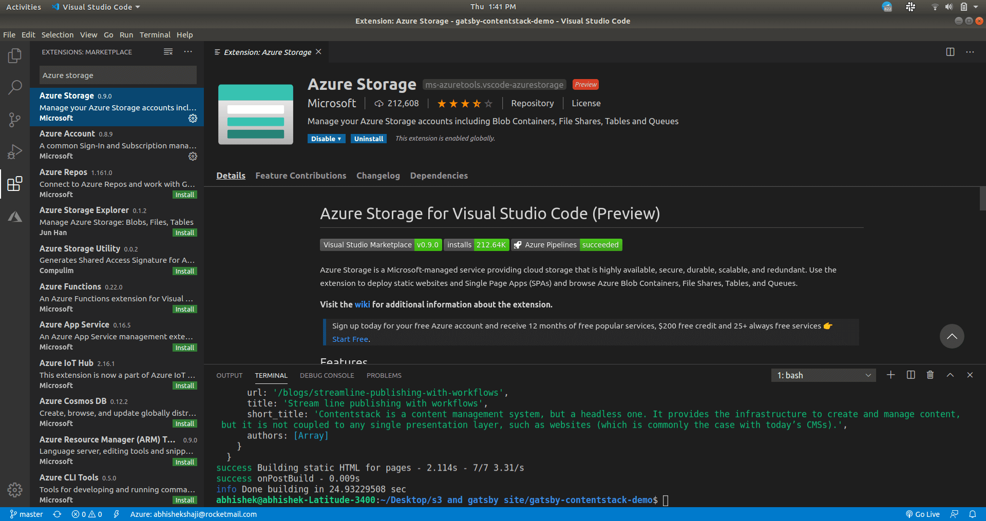Click the Microsoft publisher name
The height and width of the screenshot is (521, 986).
pyautogui.click(x=332, y=103)
